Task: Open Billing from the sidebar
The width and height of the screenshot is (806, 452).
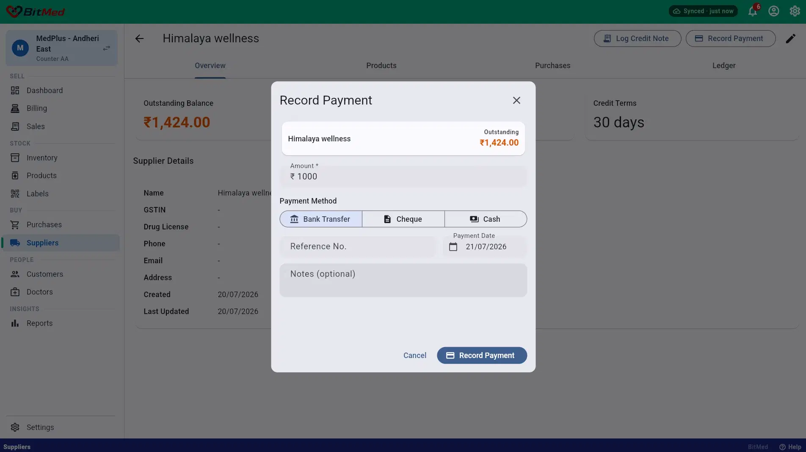Action: [x=61, y=108]
